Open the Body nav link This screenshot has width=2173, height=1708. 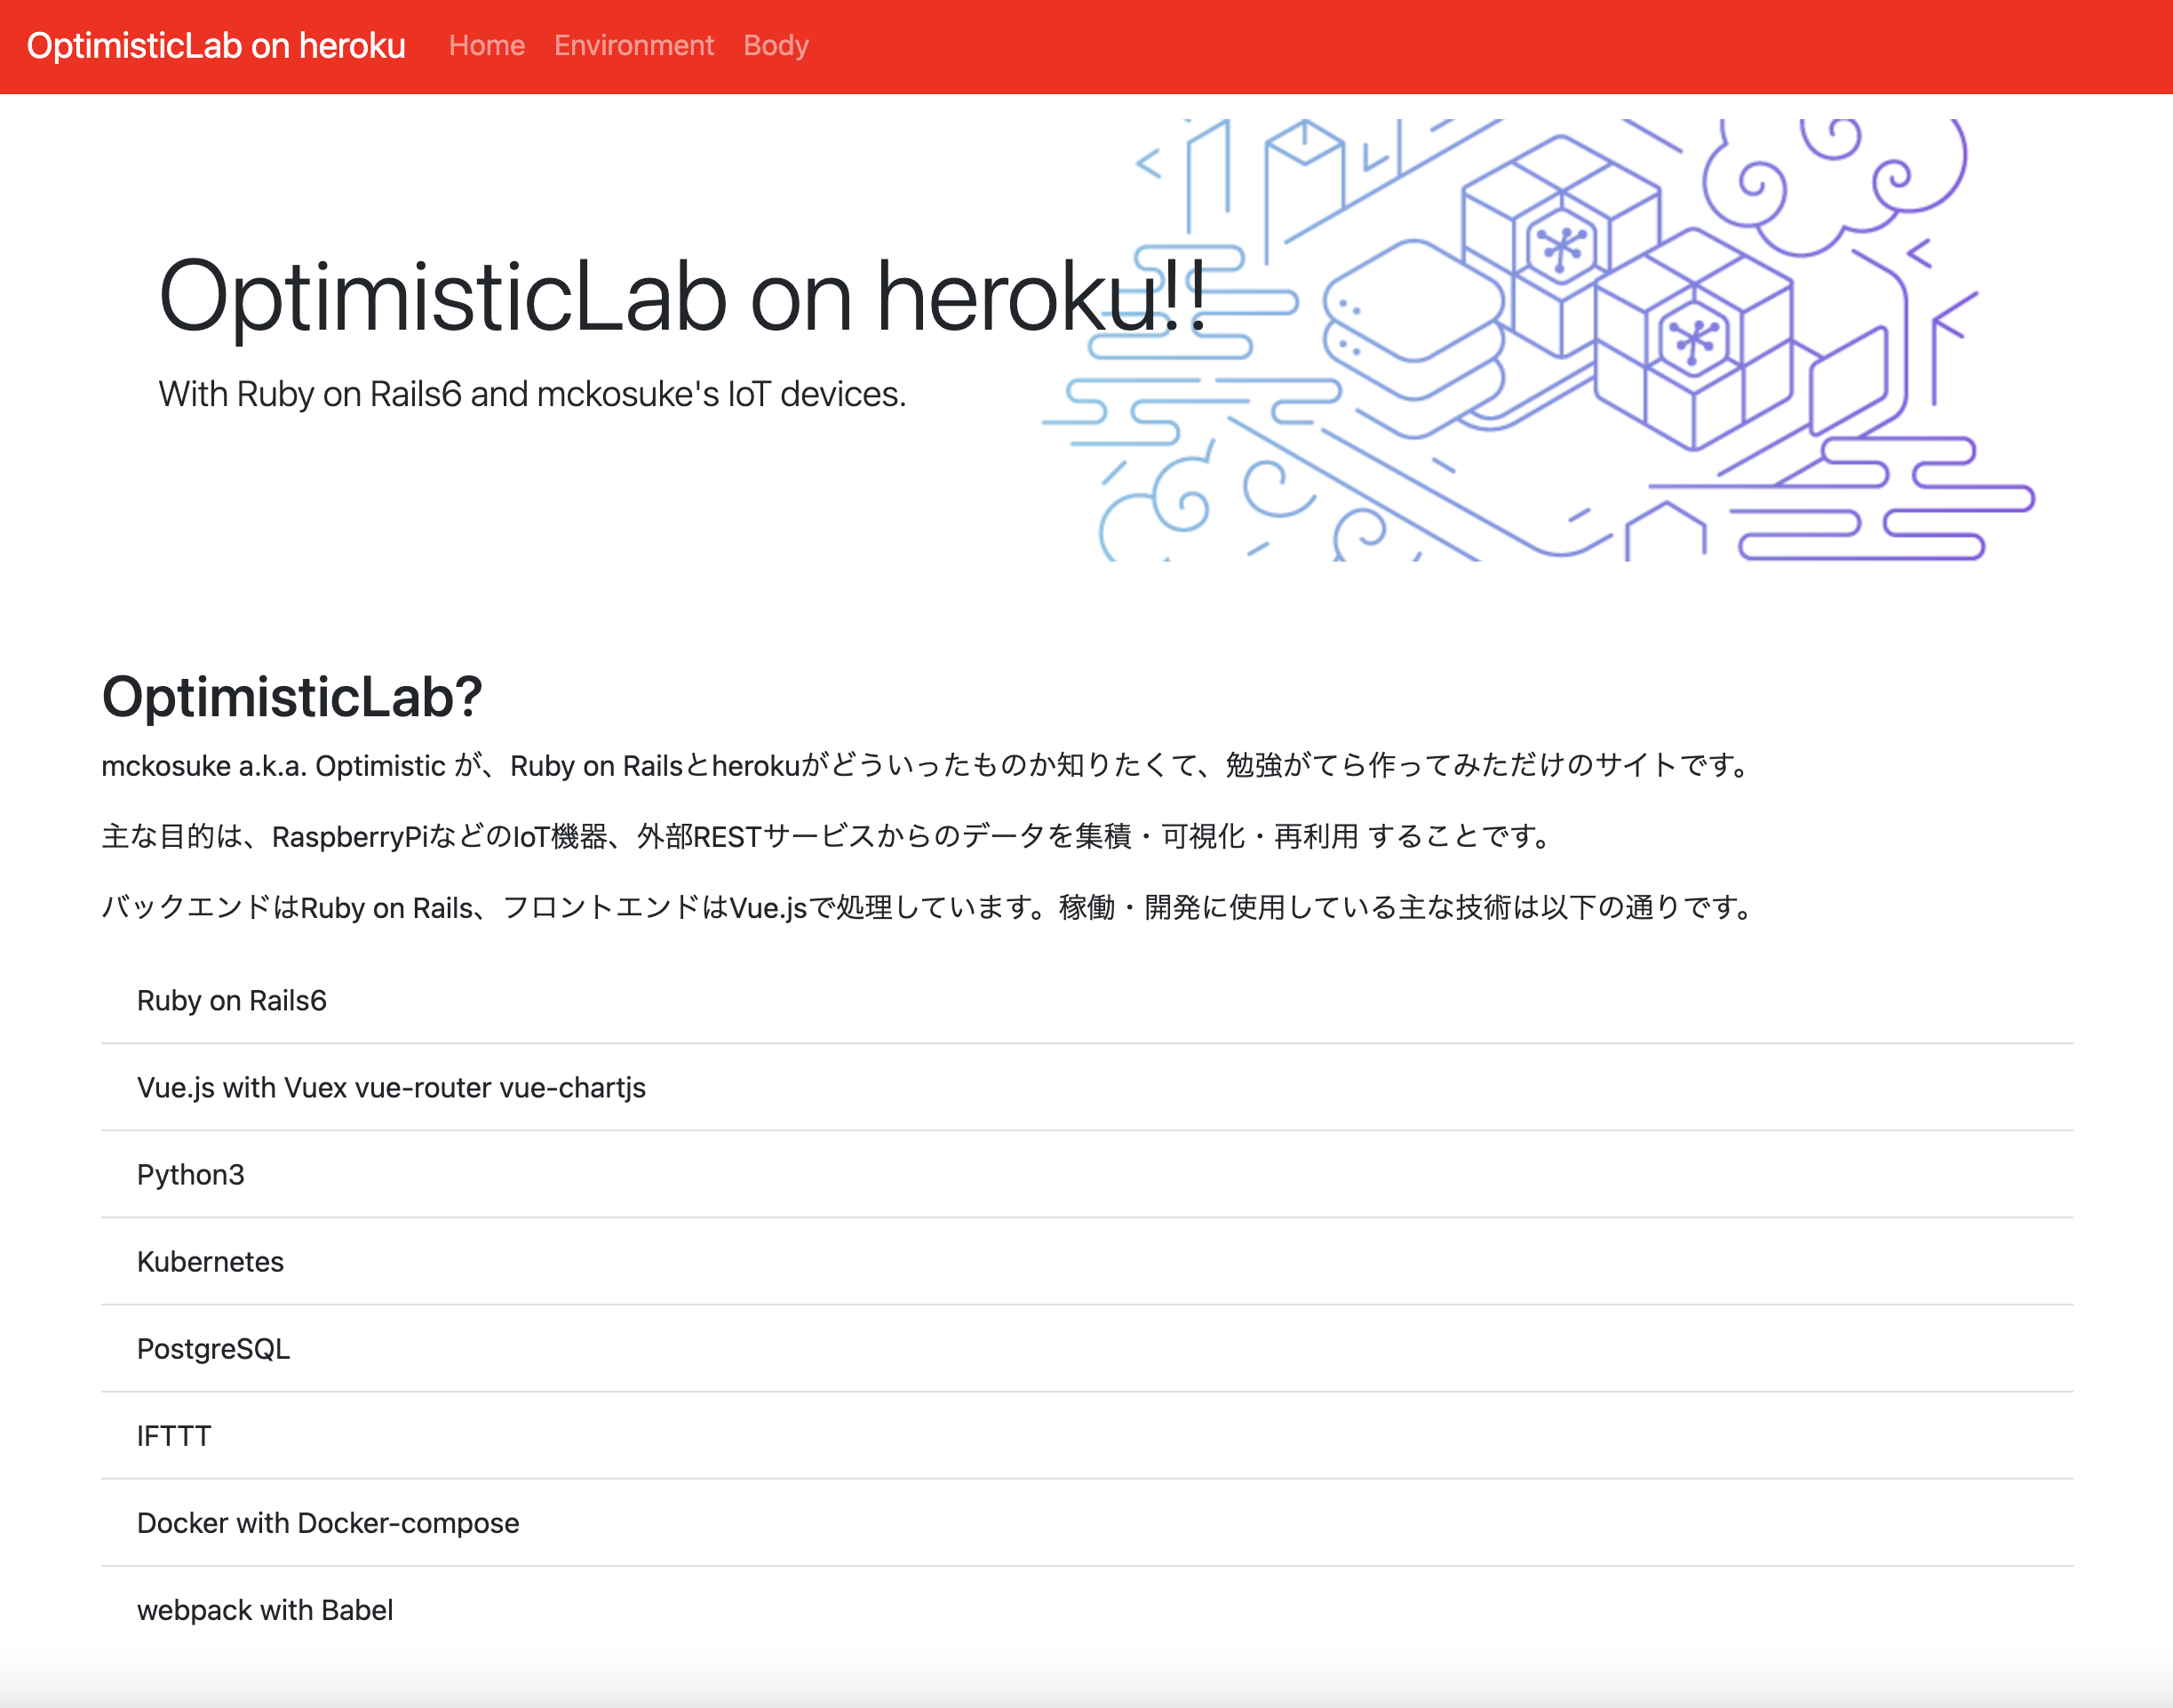click(x=776, y=46)
